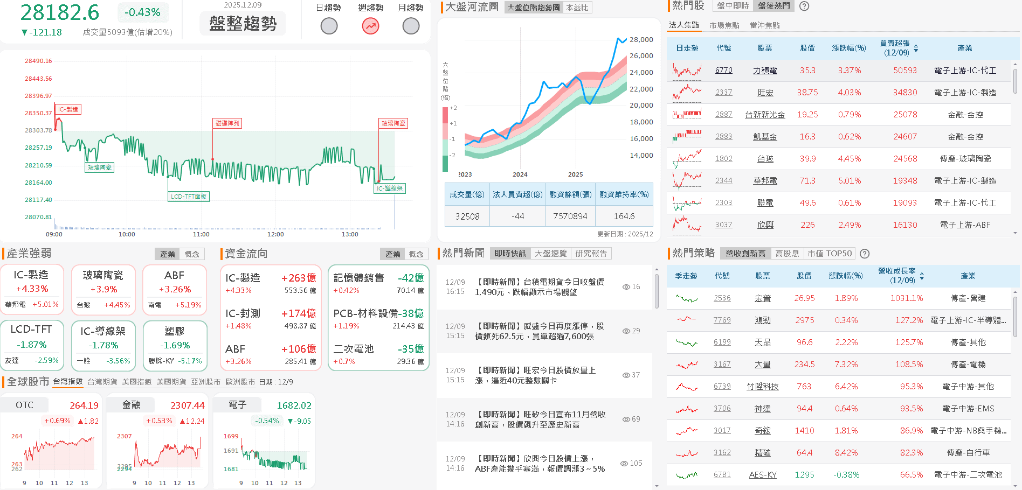The image size is (1022, 490).
Task: Open the 研究報告 tab in 熱門新聞
Action: pos(591,253)
